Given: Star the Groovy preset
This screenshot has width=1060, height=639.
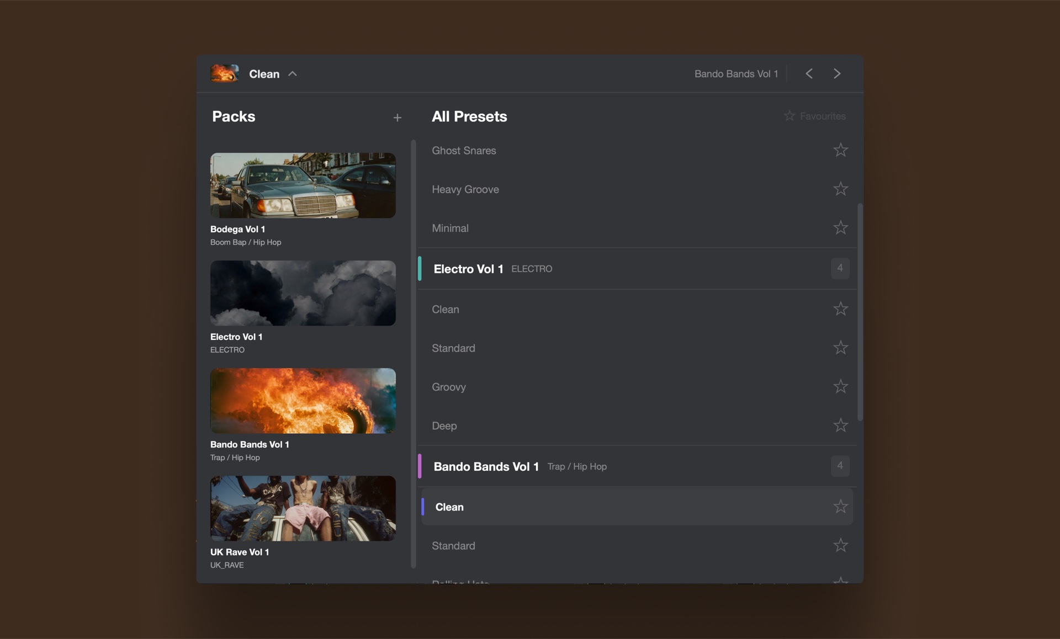Looking at the screenshot, I should pos(840,386).
